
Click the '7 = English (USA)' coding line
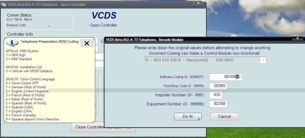point(22,111)
